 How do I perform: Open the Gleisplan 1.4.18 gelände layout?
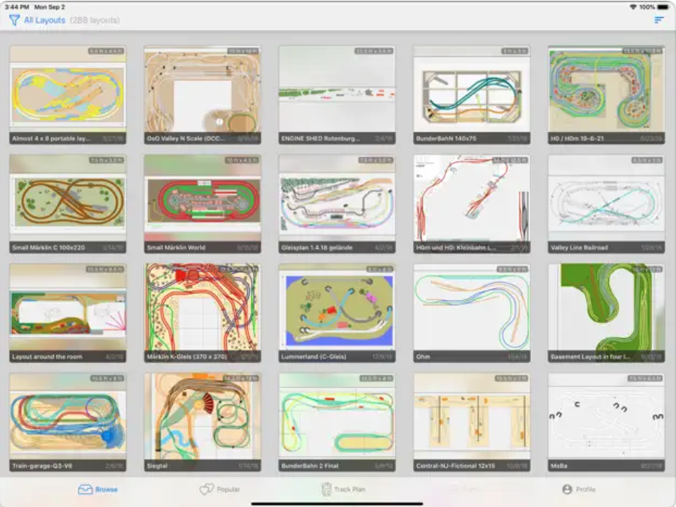pos(336,204)
